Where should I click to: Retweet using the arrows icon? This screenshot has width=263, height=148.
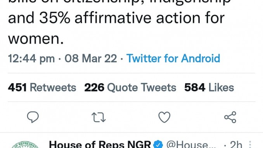click(99, 117)
